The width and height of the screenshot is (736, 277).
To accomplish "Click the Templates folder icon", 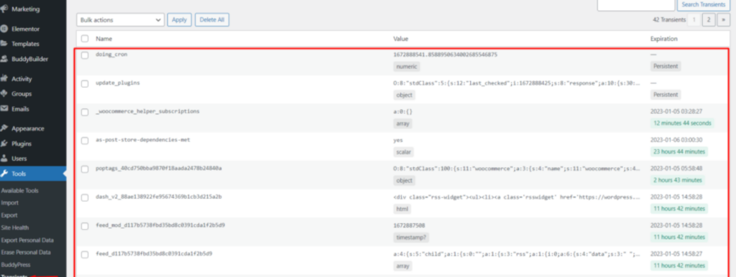I will tap(4, 44).
